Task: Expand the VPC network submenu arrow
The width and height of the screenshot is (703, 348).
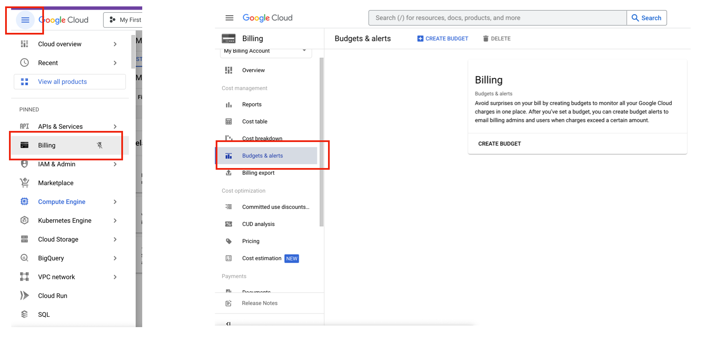Action: (115, 277)
